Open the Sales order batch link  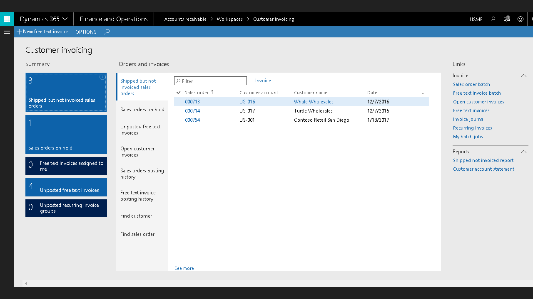point(471,84)
